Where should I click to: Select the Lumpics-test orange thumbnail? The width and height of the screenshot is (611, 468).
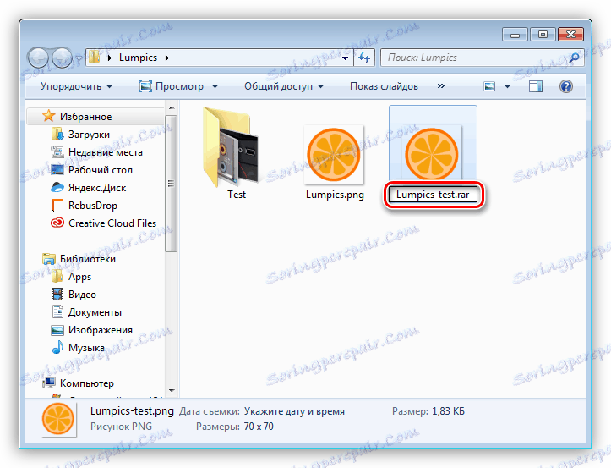[x=431, y=155]
